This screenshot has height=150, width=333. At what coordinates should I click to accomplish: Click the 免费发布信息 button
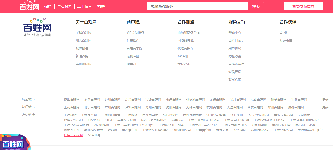(303, 6)
